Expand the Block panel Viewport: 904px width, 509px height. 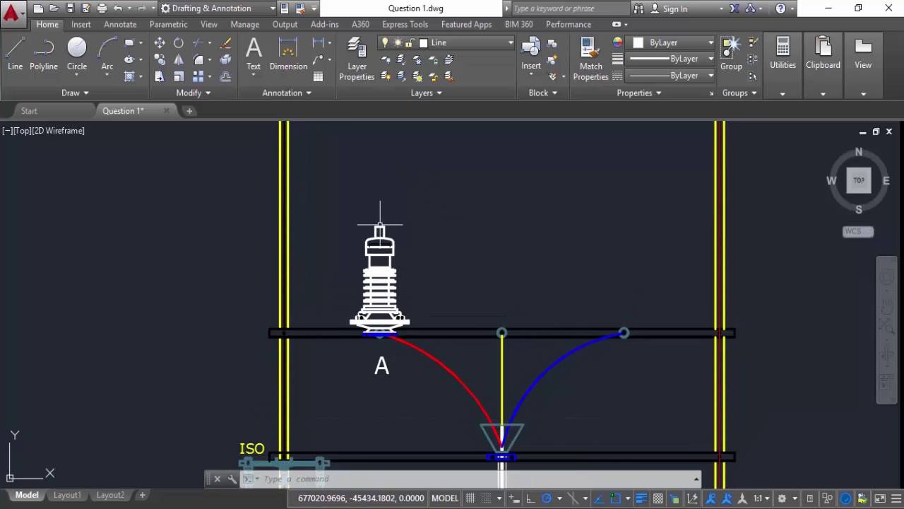pos(542,93)
